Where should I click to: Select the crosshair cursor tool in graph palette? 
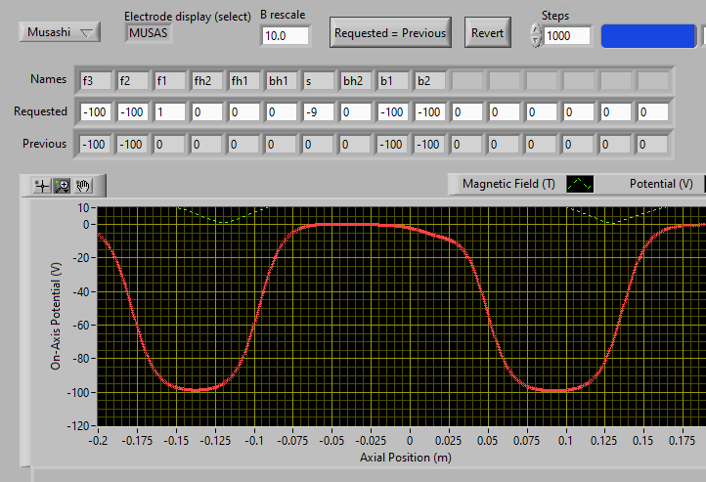(42, 185)
